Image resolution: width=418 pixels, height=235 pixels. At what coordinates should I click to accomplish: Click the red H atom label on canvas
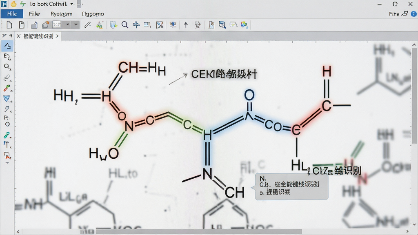(x=327, y=71)
